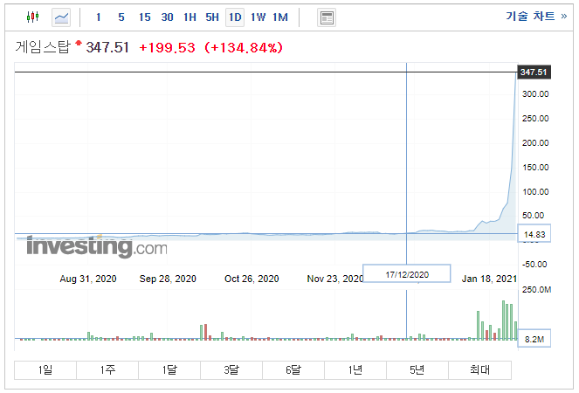Image resolution: width=579 pixels, height=393 pixels.
Task: Click the 250.0M volume axis label
Action: tap(536, 290)
